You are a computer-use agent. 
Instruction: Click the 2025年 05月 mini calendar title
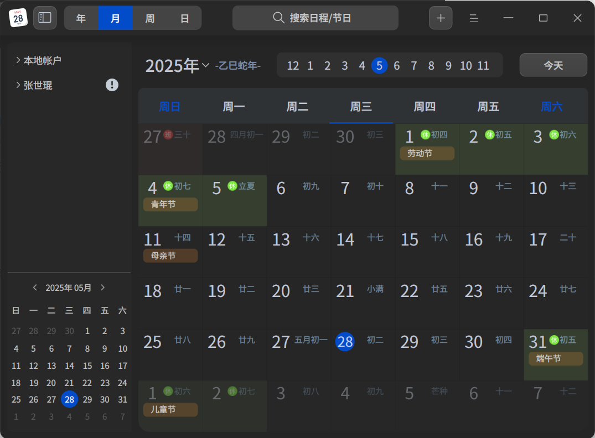click(68, 288)
